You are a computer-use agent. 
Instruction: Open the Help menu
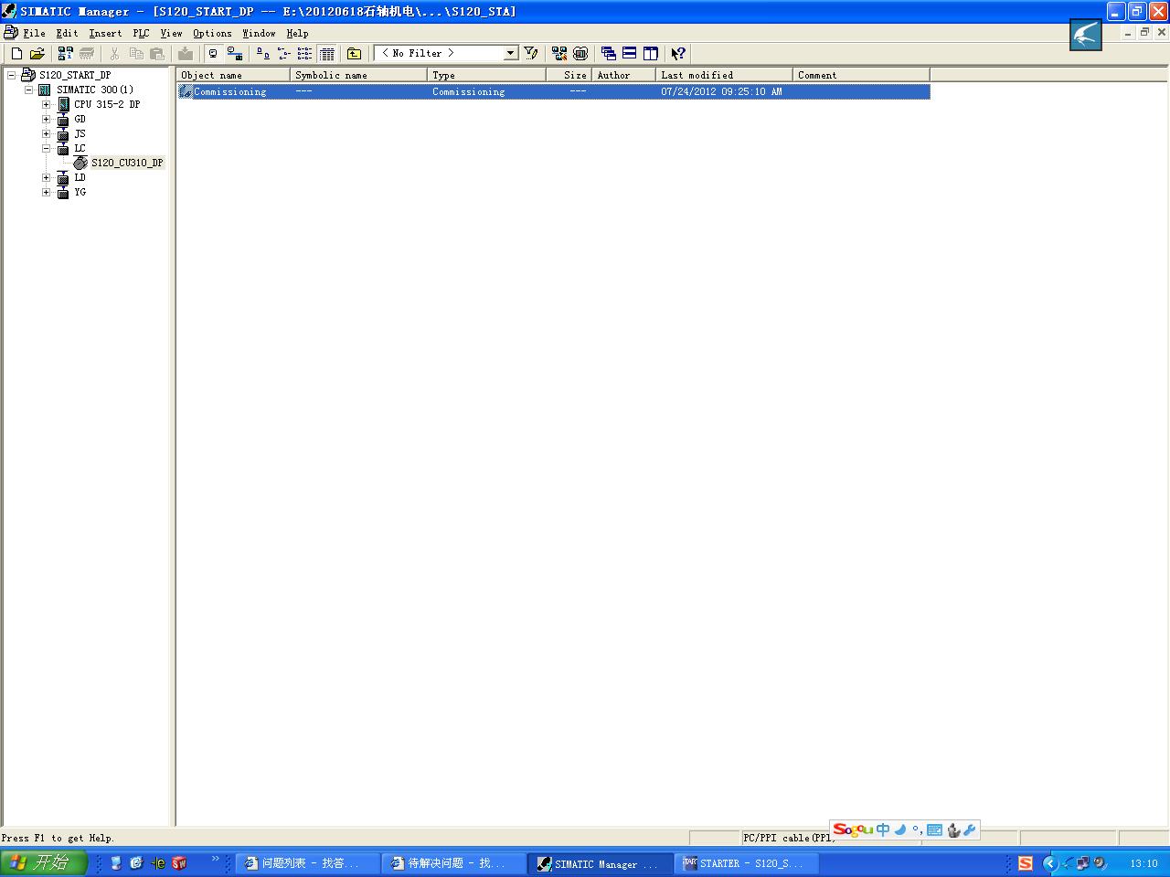297,33
